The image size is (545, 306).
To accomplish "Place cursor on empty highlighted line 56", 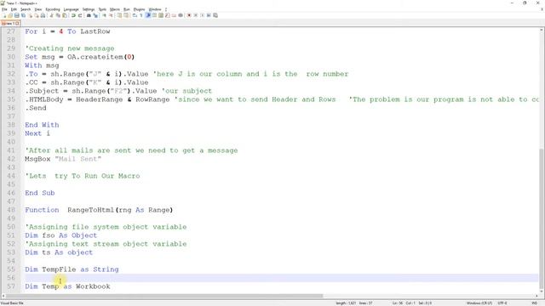I will (282, 278).
